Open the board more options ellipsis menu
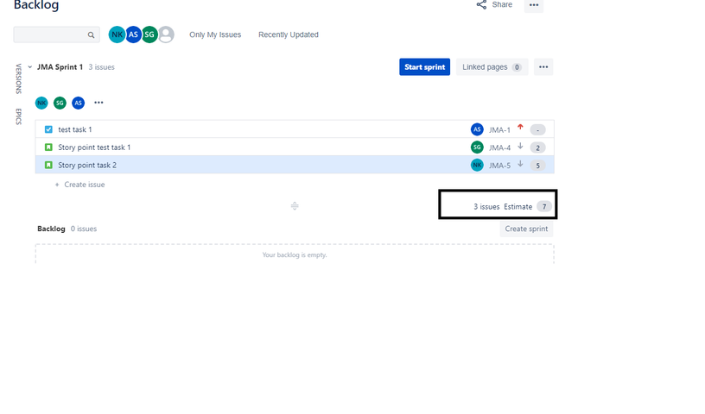The height and width of the screenshot is (414, 705). tap(534, 5)
